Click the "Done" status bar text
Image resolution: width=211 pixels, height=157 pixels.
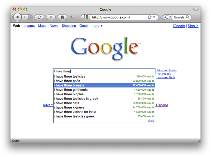coord(16,141)
